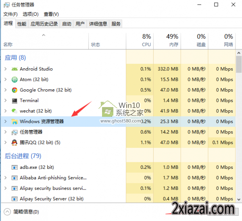
Task: Click the 25.3 MB memory value
Action: tap(169, 122)
